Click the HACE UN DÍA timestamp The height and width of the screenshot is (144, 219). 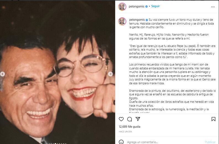pyautogui.click(x=125, y=132)
